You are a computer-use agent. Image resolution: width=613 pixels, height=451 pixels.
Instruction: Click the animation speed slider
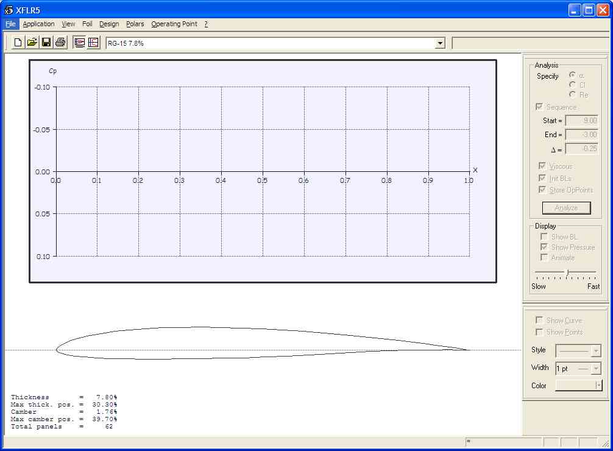pos(565,272)
